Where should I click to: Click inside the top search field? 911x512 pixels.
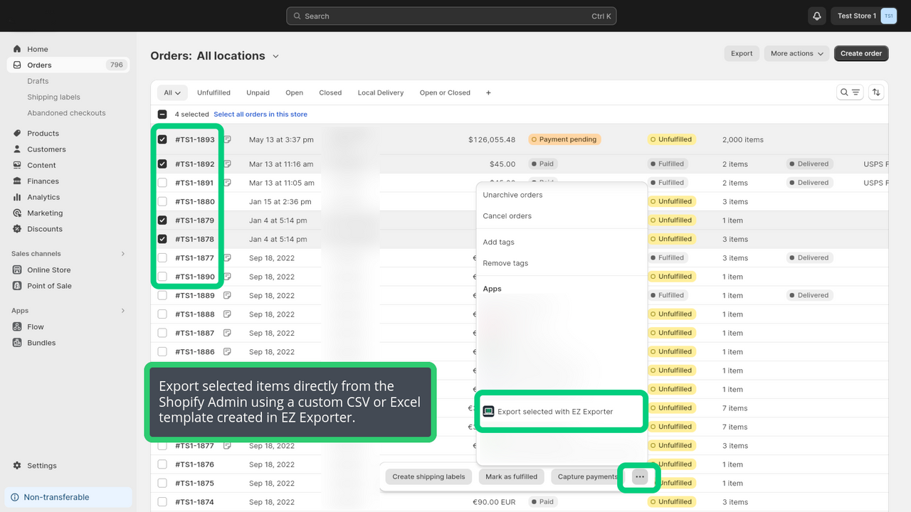(451, 16)
